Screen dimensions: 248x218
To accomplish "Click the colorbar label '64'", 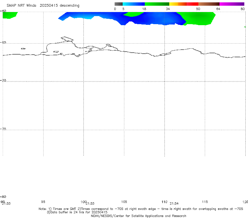I will click(218, 9).
